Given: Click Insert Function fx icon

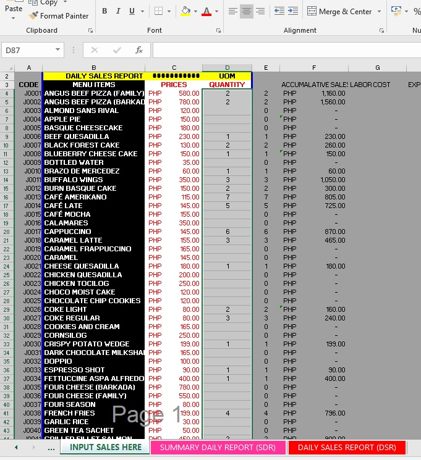Looking at the screenshot, I should (139, 50).
